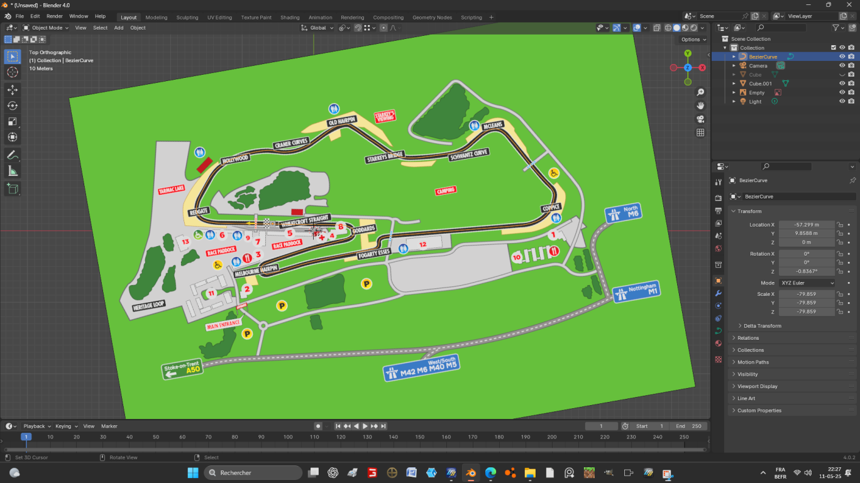Select the Scale tool

[13, 122]
